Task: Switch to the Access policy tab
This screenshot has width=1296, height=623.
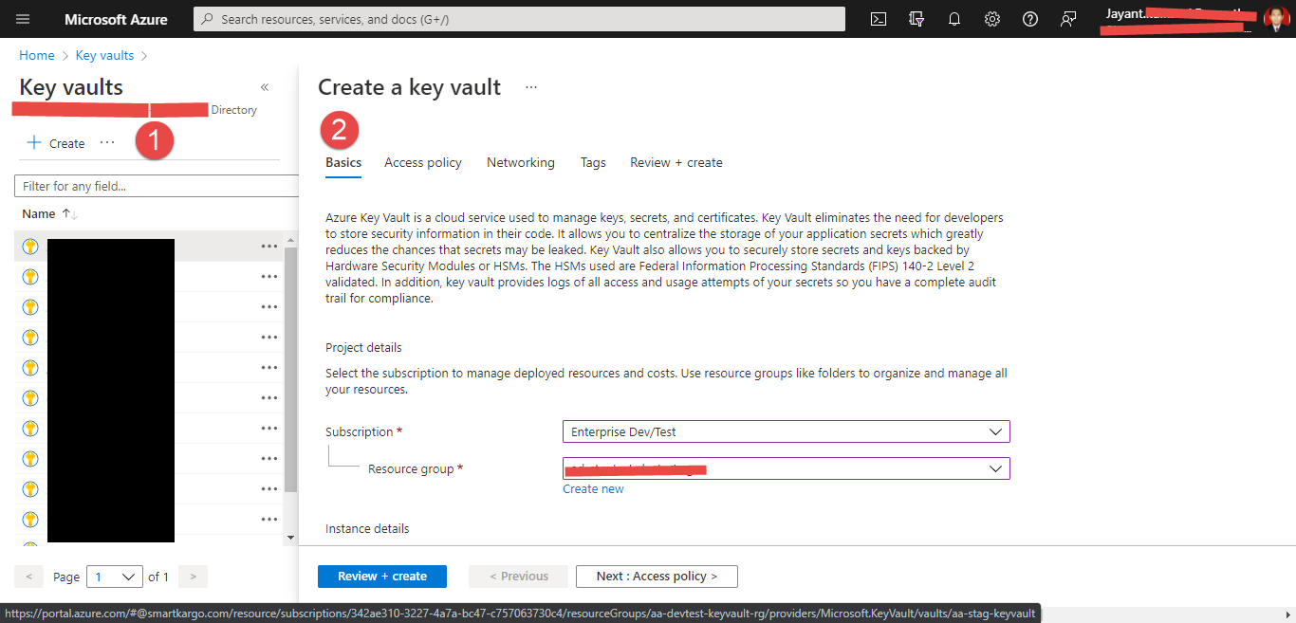Action: click(x=423, y=162)
